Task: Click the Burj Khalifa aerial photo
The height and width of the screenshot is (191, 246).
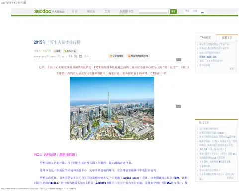Action: (x=112, y=108)
